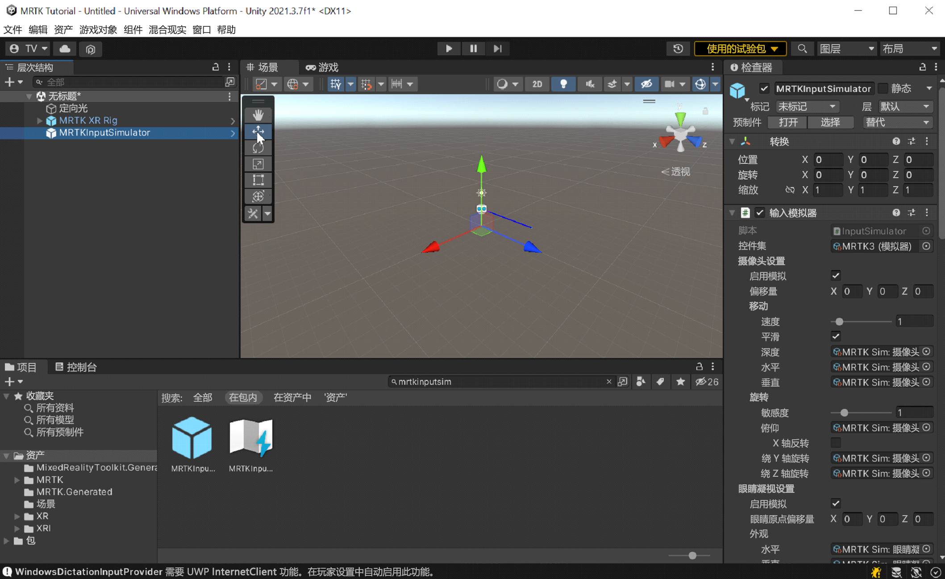Select the Rect transform tool
The width and height of the screenshot is (945, 579).
[258, 180]
